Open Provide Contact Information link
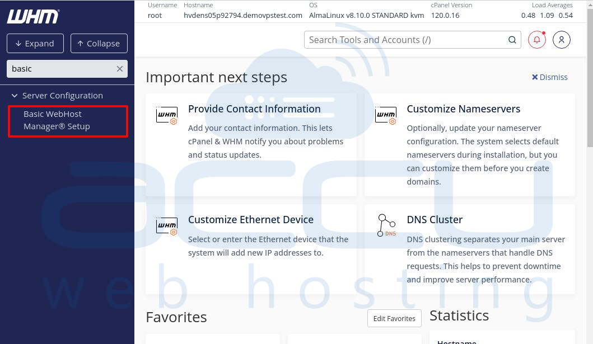The image size is (593, 344). (254, 109)
